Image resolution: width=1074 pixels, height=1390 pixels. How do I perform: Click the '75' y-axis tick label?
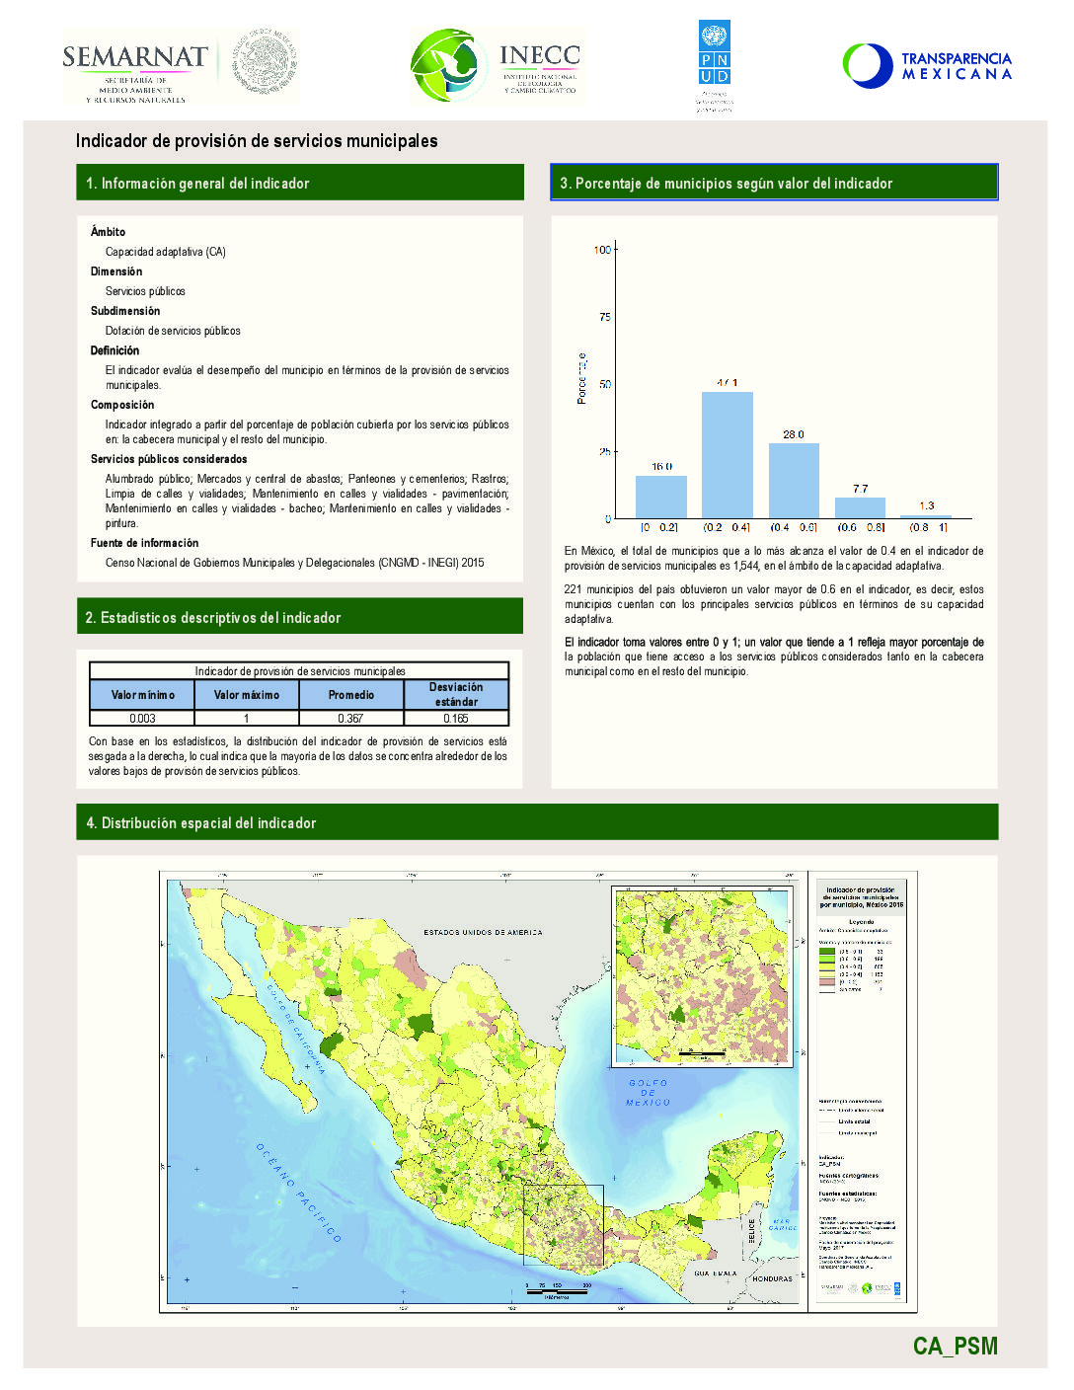[605, 317]
